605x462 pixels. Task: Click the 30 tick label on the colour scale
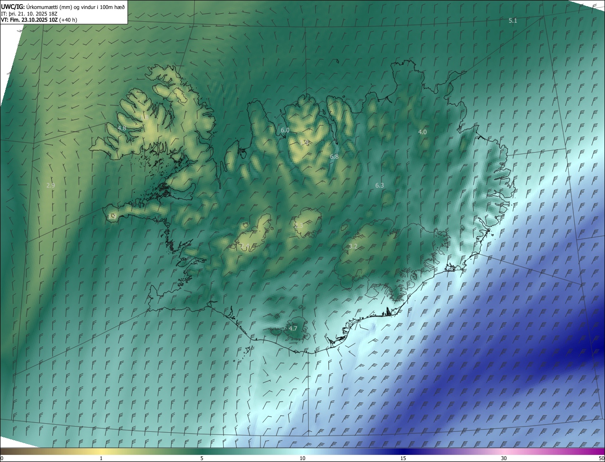tap(504, 458)
